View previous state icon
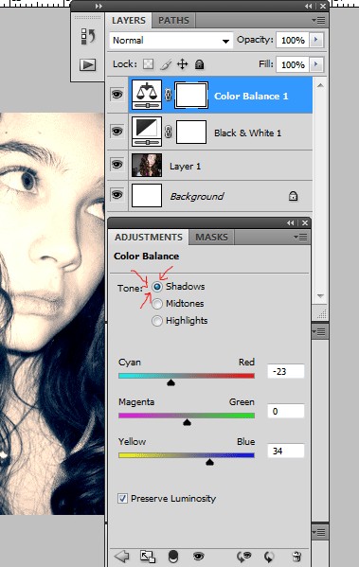 244,557
